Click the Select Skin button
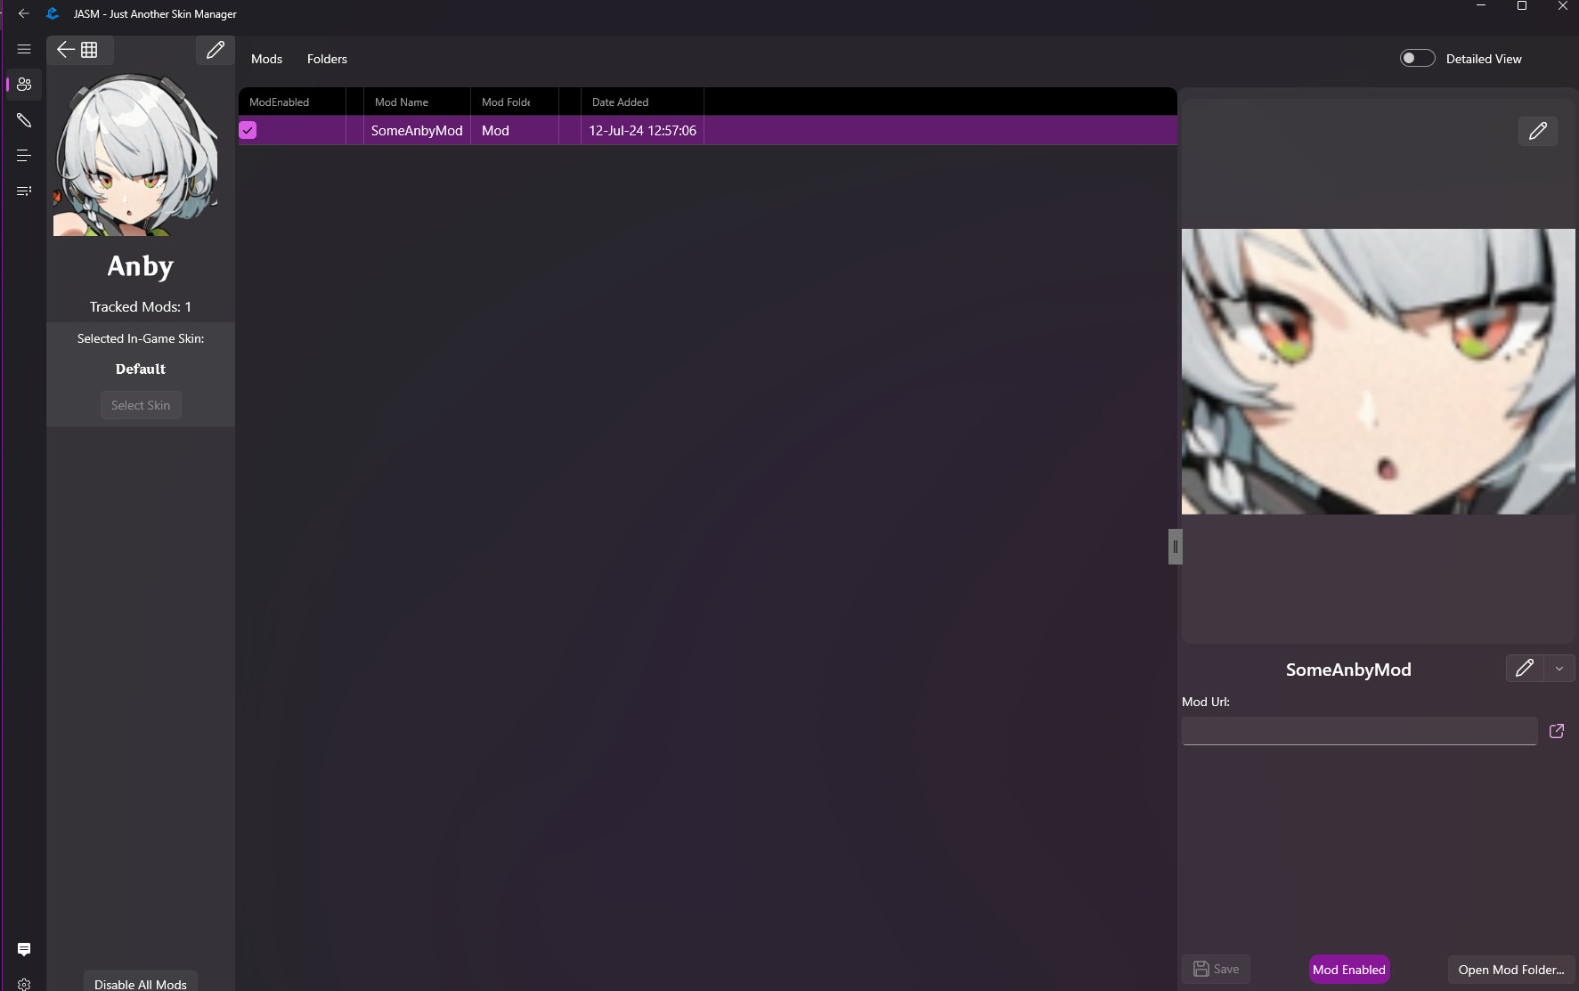The image size is (1579, 991). pos(140,405)
